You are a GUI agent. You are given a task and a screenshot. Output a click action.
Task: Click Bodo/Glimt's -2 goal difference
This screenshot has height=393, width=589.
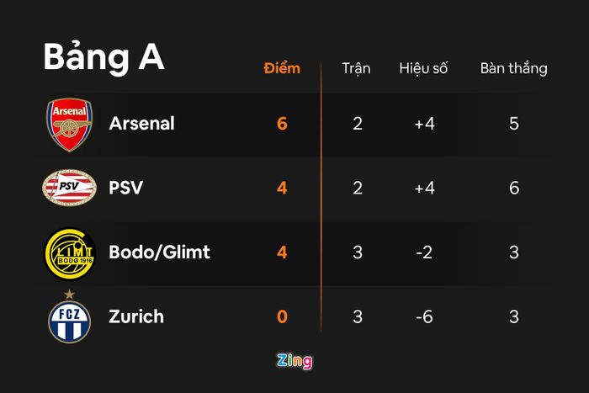[424, 252]
